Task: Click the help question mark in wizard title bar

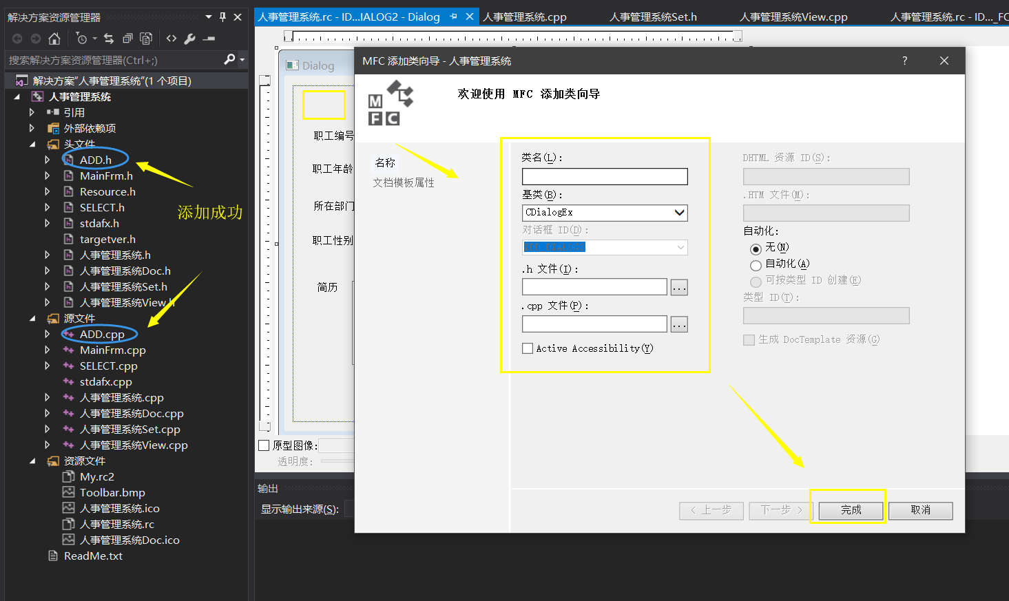Action: [905, 61]
